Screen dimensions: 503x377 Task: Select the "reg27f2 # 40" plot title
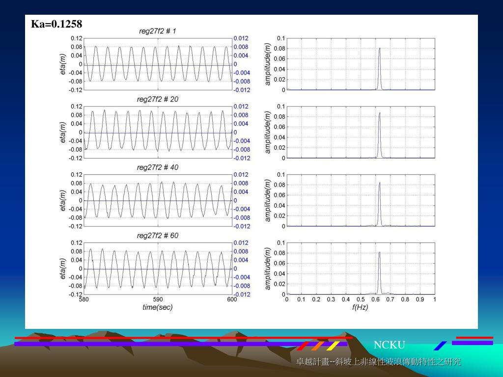click(x=157, y=168)
